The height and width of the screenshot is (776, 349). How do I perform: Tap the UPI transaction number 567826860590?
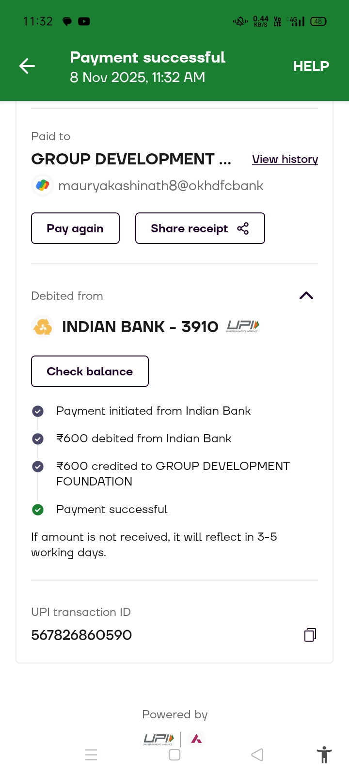tap(81, 635)
